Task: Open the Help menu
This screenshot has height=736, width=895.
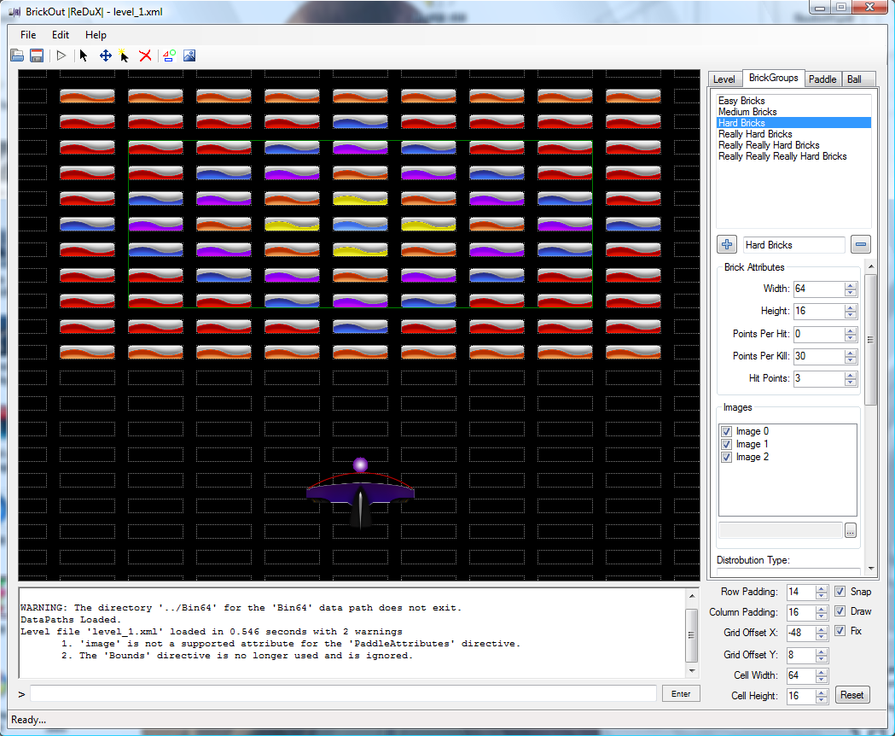Action: pyautogui.click(x=96, y=35)
